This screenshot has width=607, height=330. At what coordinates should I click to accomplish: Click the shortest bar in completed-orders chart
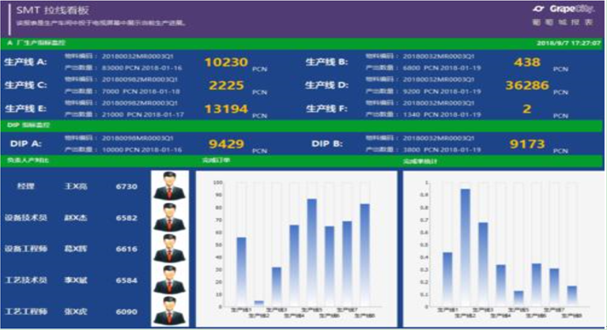[259, 303]
